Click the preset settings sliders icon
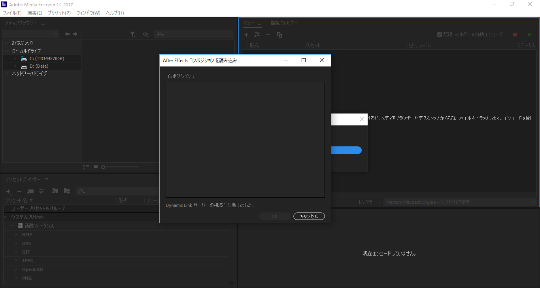This screenshot has width=540, height=288. 42,191
